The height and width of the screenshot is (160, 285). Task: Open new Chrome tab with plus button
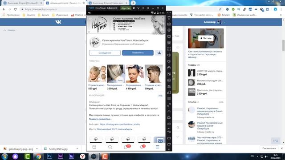pyautogui.click(x=133, y=3)
